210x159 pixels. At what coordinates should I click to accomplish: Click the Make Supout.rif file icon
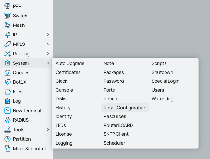8,149
